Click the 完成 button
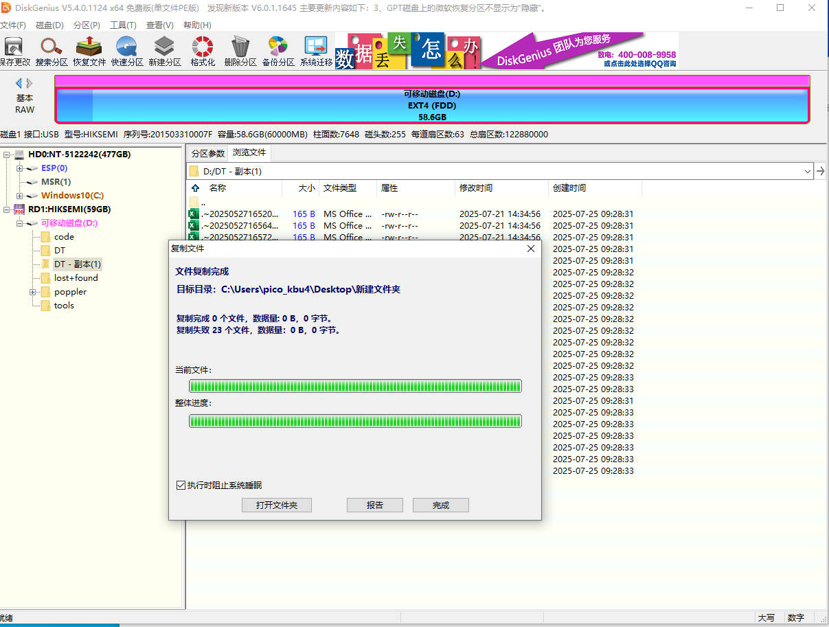The height and width of the screenshot is (627, 829). click(441, 505)
